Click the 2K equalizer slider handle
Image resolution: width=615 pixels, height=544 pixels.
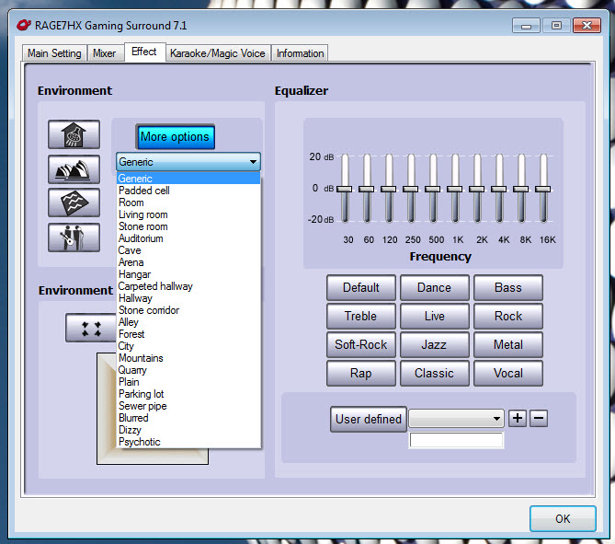477,189
